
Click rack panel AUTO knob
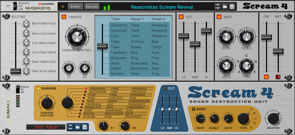coord(228,118)
